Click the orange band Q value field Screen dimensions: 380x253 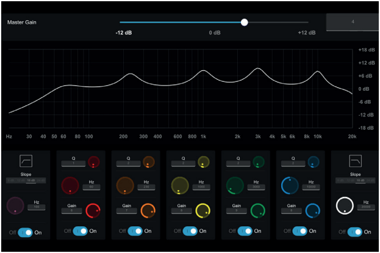pyautogui.click(x=129, y=163)
